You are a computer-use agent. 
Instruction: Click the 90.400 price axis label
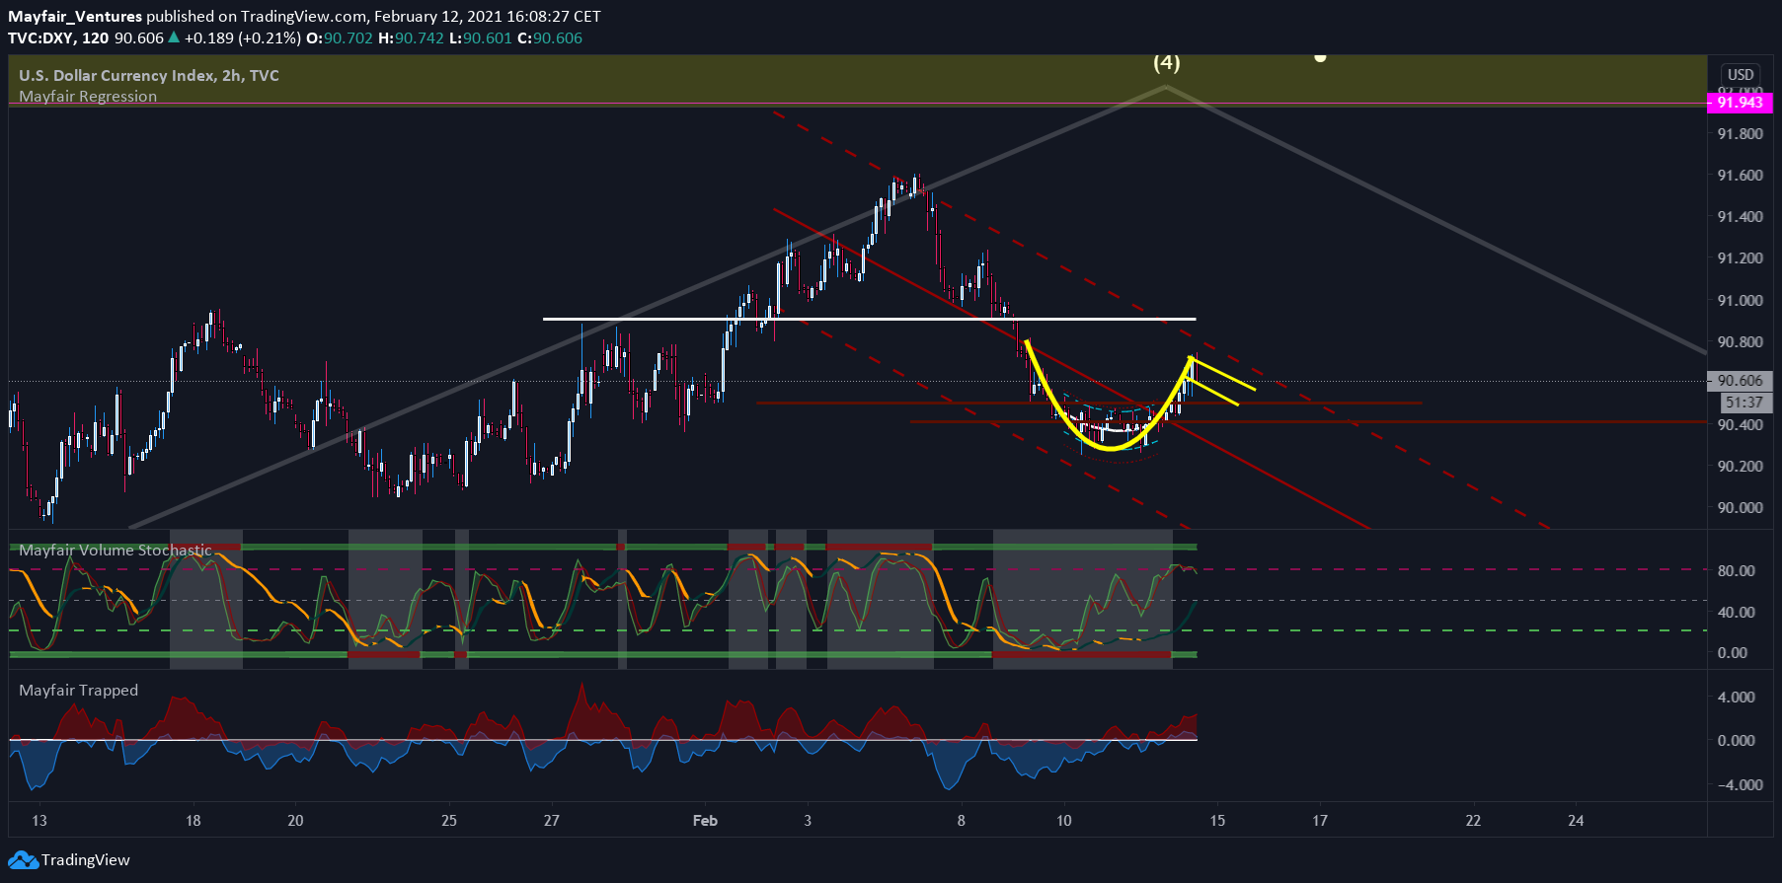tap(1740, 425)
